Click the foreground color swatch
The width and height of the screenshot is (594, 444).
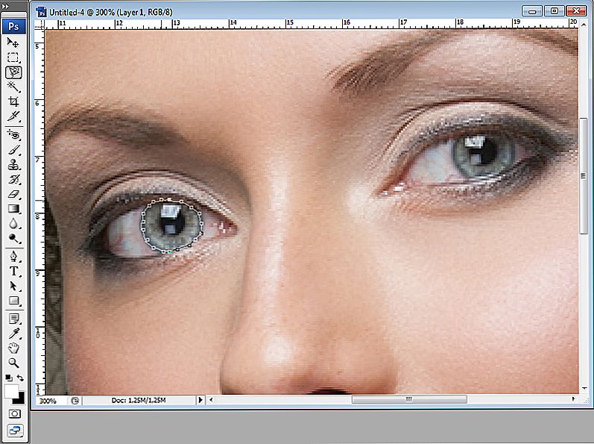pyautogui.click(x=12, y=391)
